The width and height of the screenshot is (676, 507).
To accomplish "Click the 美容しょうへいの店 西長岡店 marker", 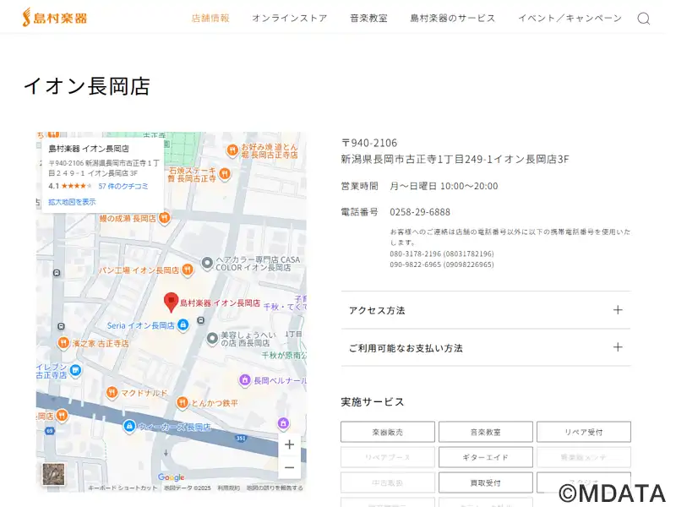I will tap(212, 339).
